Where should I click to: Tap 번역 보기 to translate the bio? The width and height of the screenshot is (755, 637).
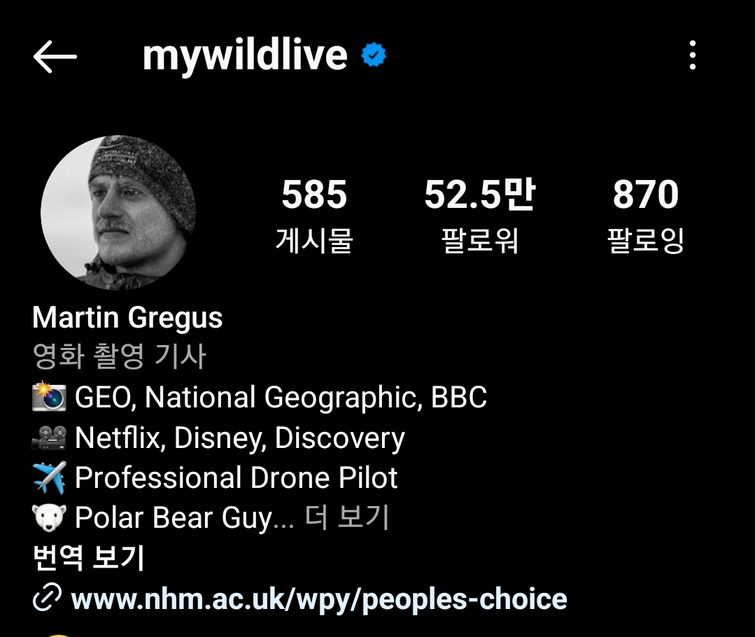[x=88, y=558]
